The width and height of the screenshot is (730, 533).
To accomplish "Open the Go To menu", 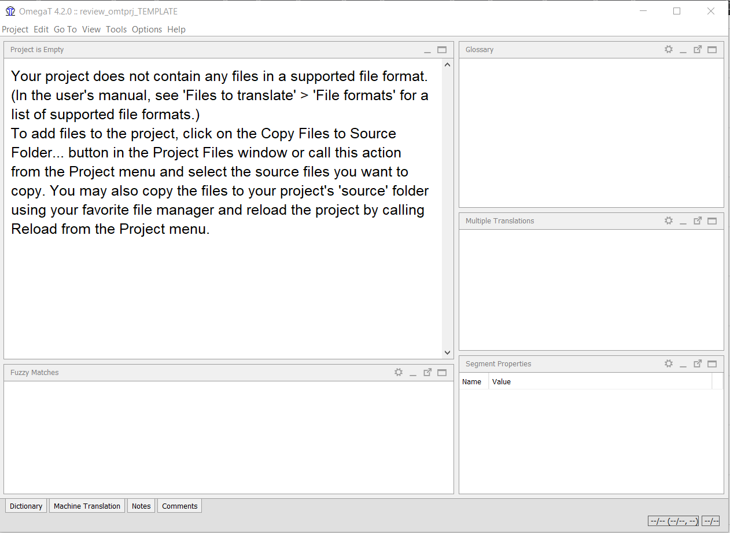I will pos(65,30).
